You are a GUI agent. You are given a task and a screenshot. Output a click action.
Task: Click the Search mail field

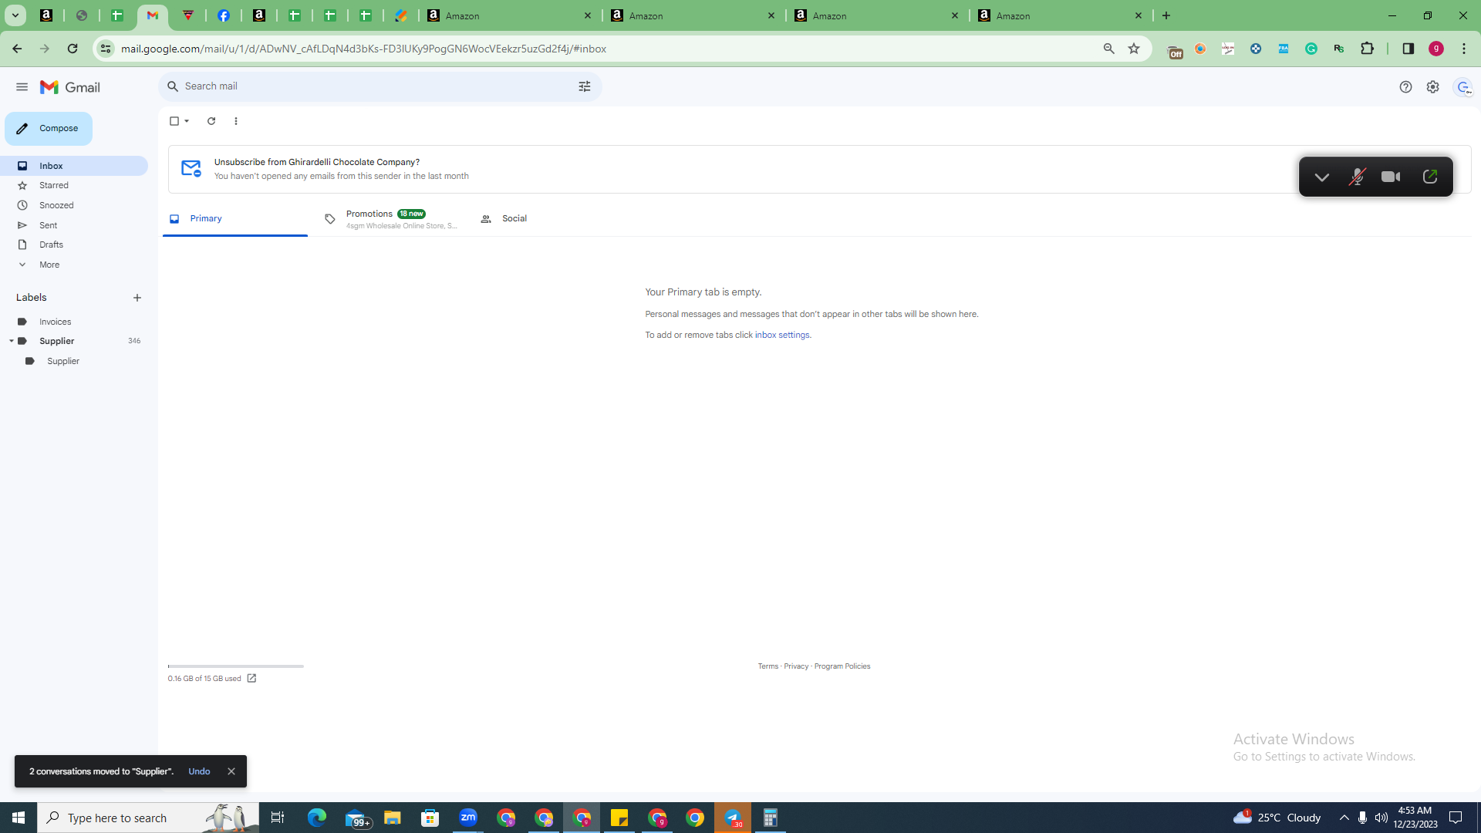point(378,86)
